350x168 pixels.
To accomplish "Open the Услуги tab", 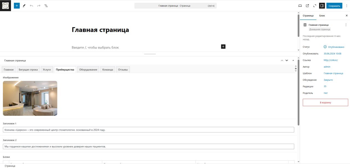I will click(47, 70).
